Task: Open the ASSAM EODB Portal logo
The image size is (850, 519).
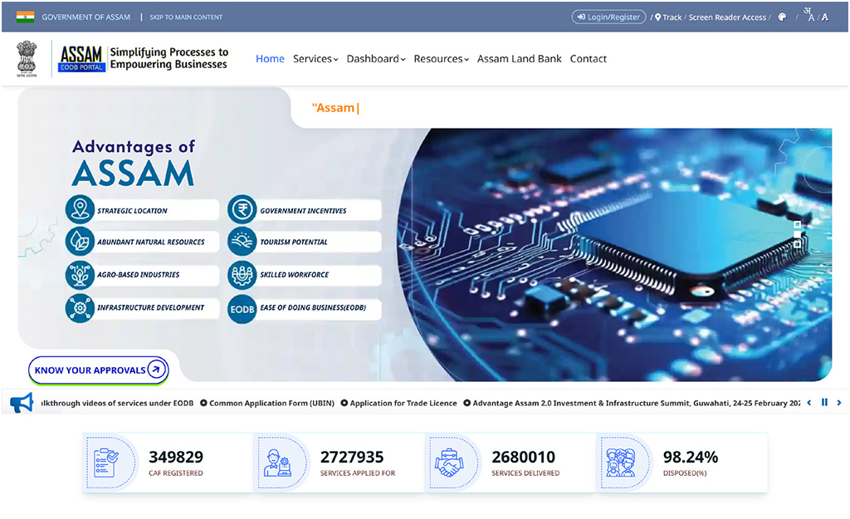Action: (81, 58)
